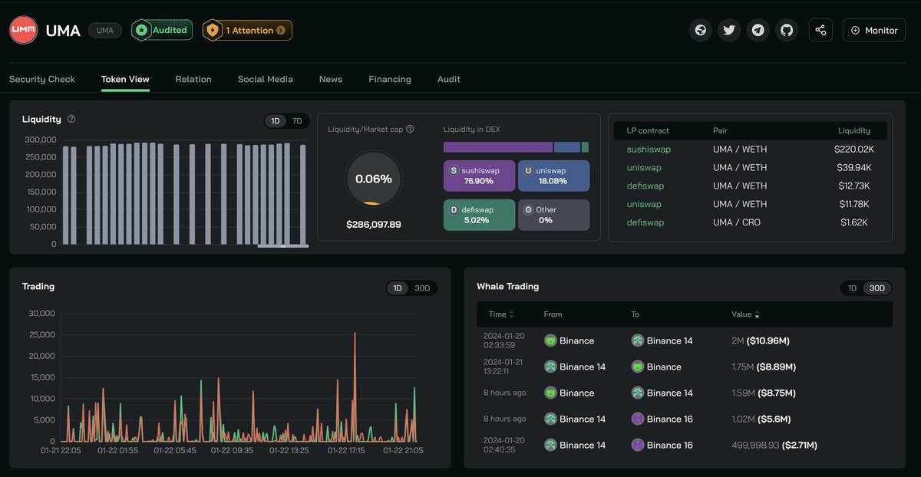Open uniswap link in $11.78K row
Image resolution: width=921 pixels, height=477 pixels.
pyautogui.click(x=644, y=204)
